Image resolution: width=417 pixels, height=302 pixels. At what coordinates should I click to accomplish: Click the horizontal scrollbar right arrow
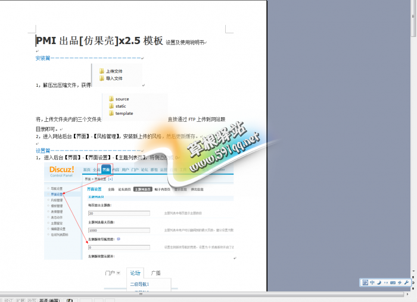point(407,294)
